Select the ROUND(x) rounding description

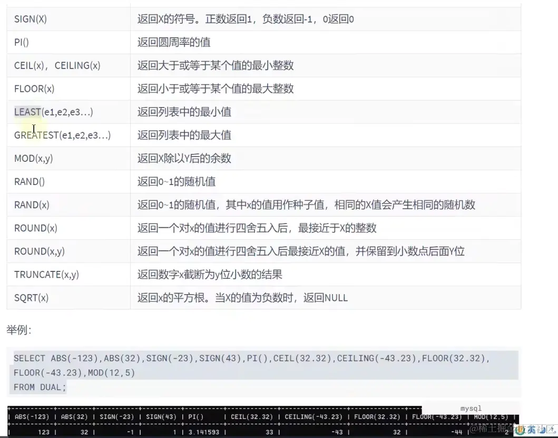click(x=257, y=228)
